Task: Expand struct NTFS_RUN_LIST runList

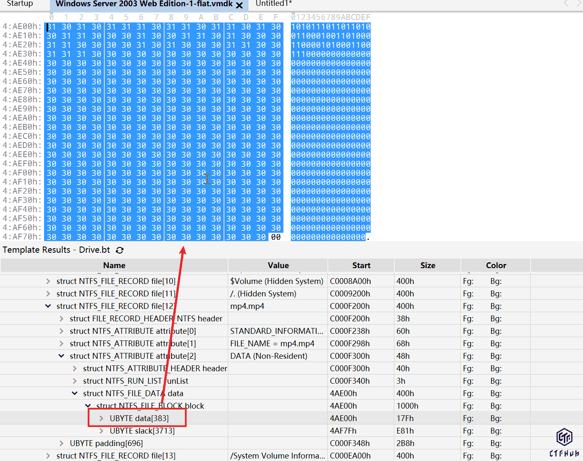Action: click(75, 381)
